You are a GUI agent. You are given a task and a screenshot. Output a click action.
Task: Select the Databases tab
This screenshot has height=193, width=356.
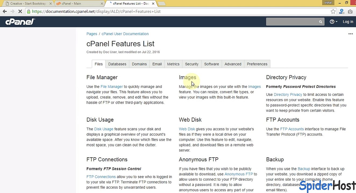click(x=117, y=64)
